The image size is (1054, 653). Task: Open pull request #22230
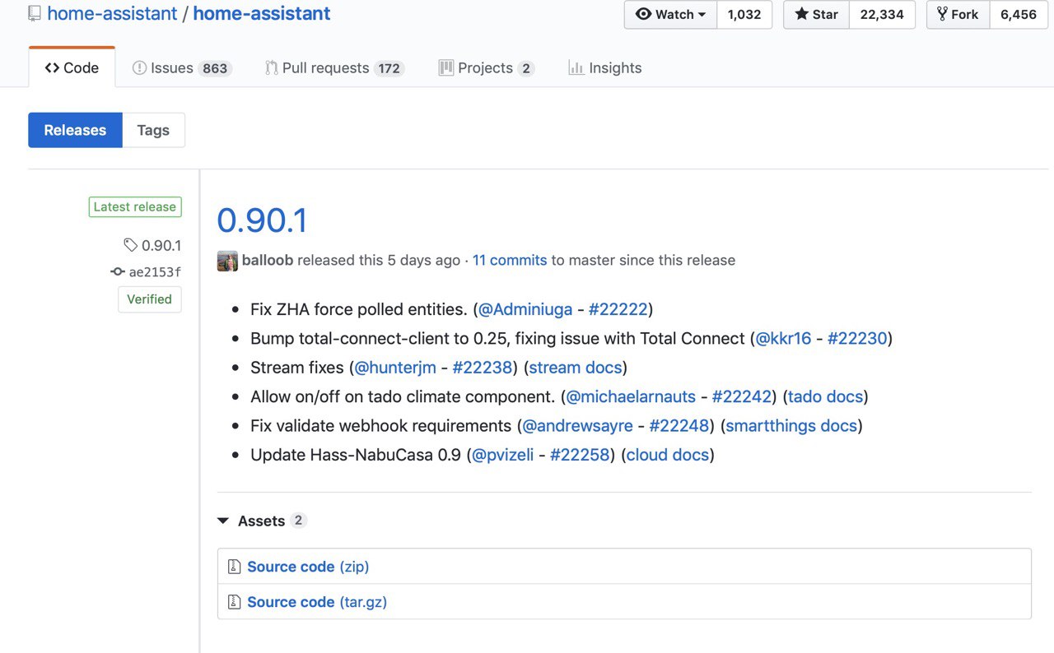(x=857, y=338)
